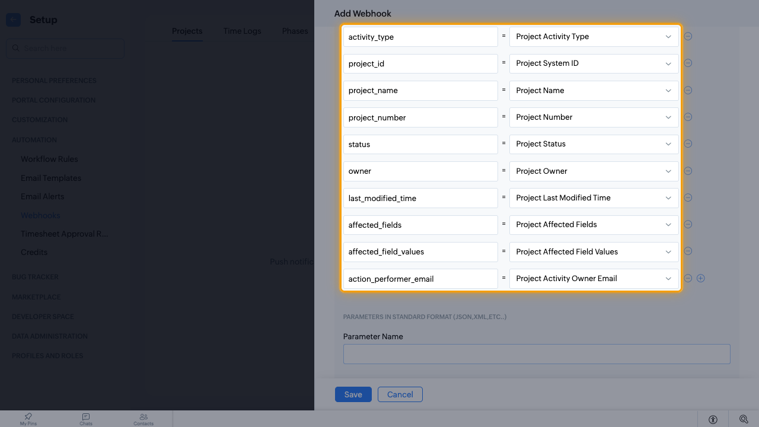Expand Personal Preferences section
The height and width of the screenshot is (427, 759).
54,81
